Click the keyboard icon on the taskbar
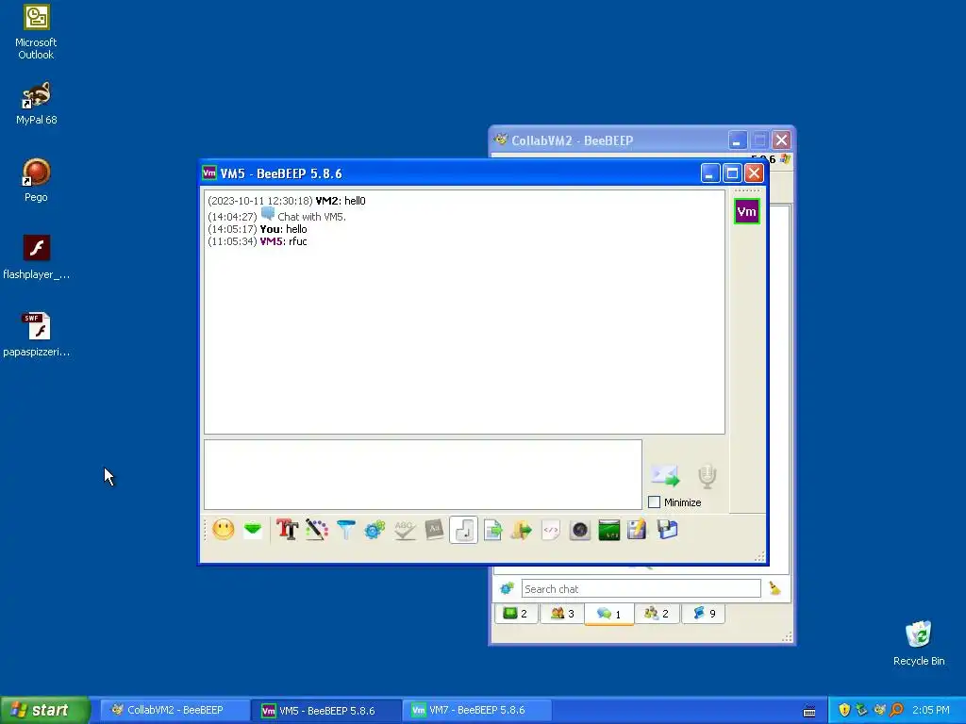The height and width of the screenshot is (724, 966). click(x=809, y=711)
